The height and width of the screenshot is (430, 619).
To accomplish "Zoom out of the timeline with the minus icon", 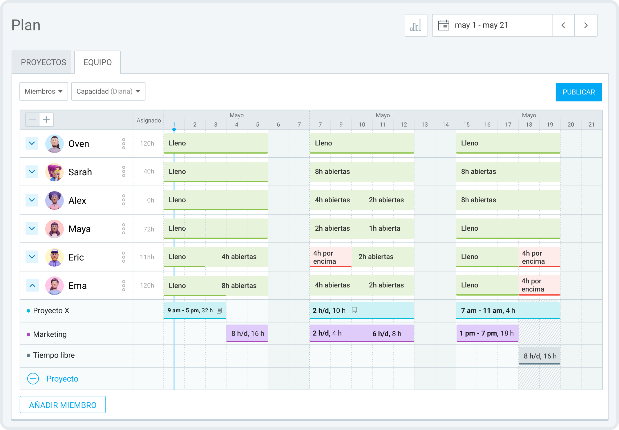I will [32, 119].
